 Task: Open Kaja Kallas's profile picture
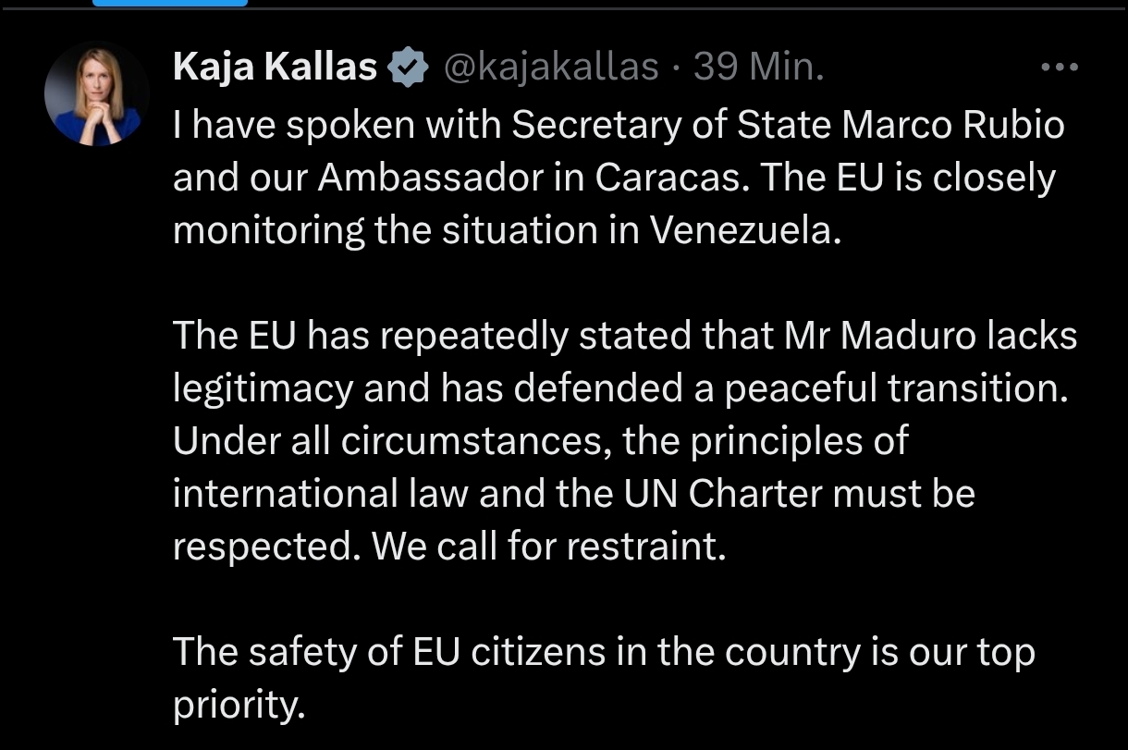[97, 93]
